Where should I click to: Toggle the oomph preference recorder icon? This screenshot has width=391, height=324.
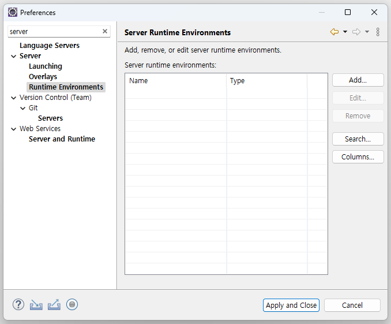[72, 304]
